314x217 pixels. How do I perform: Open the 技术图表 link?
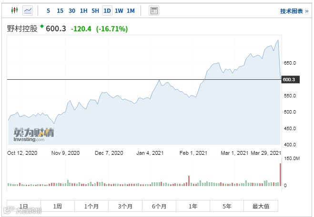click(x=294, y=11)
